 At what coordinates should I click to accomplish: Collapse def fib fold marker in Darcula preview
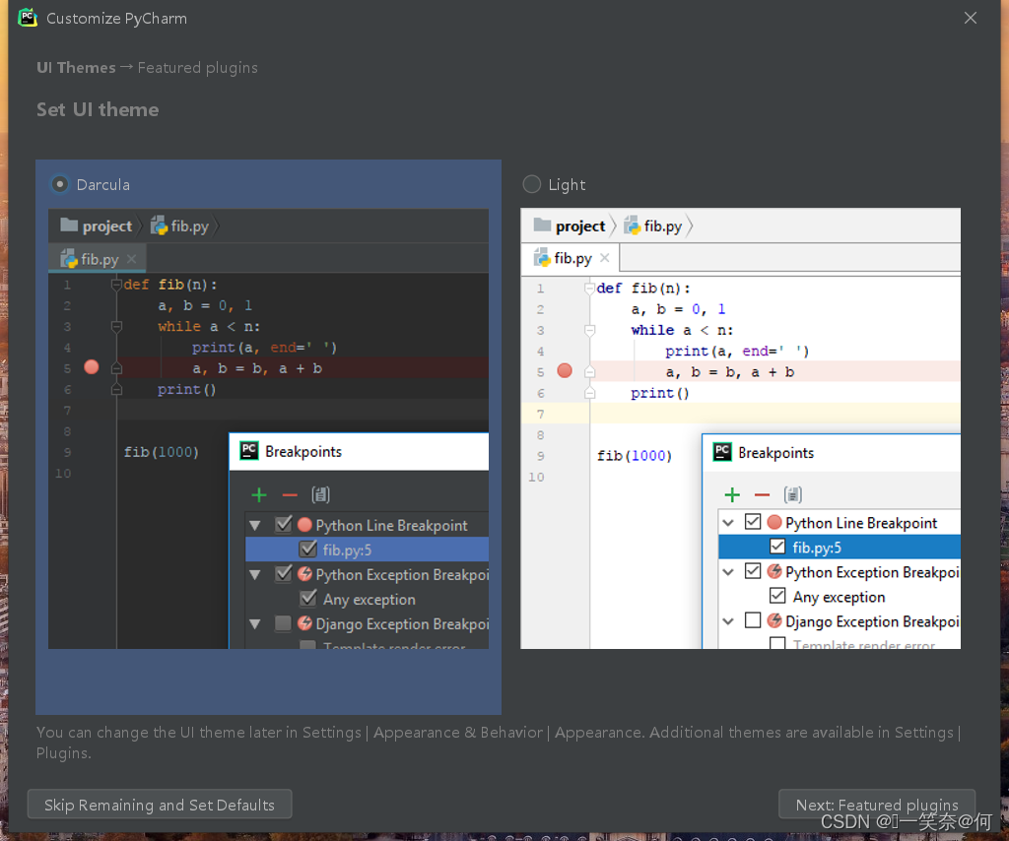[x=116, y=285]
